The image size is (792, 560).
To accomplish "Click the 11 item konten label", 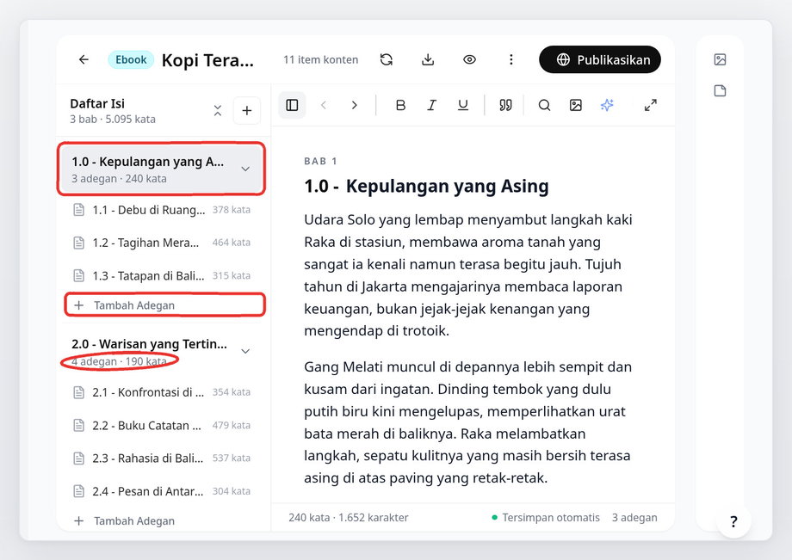I will [321, 59].
